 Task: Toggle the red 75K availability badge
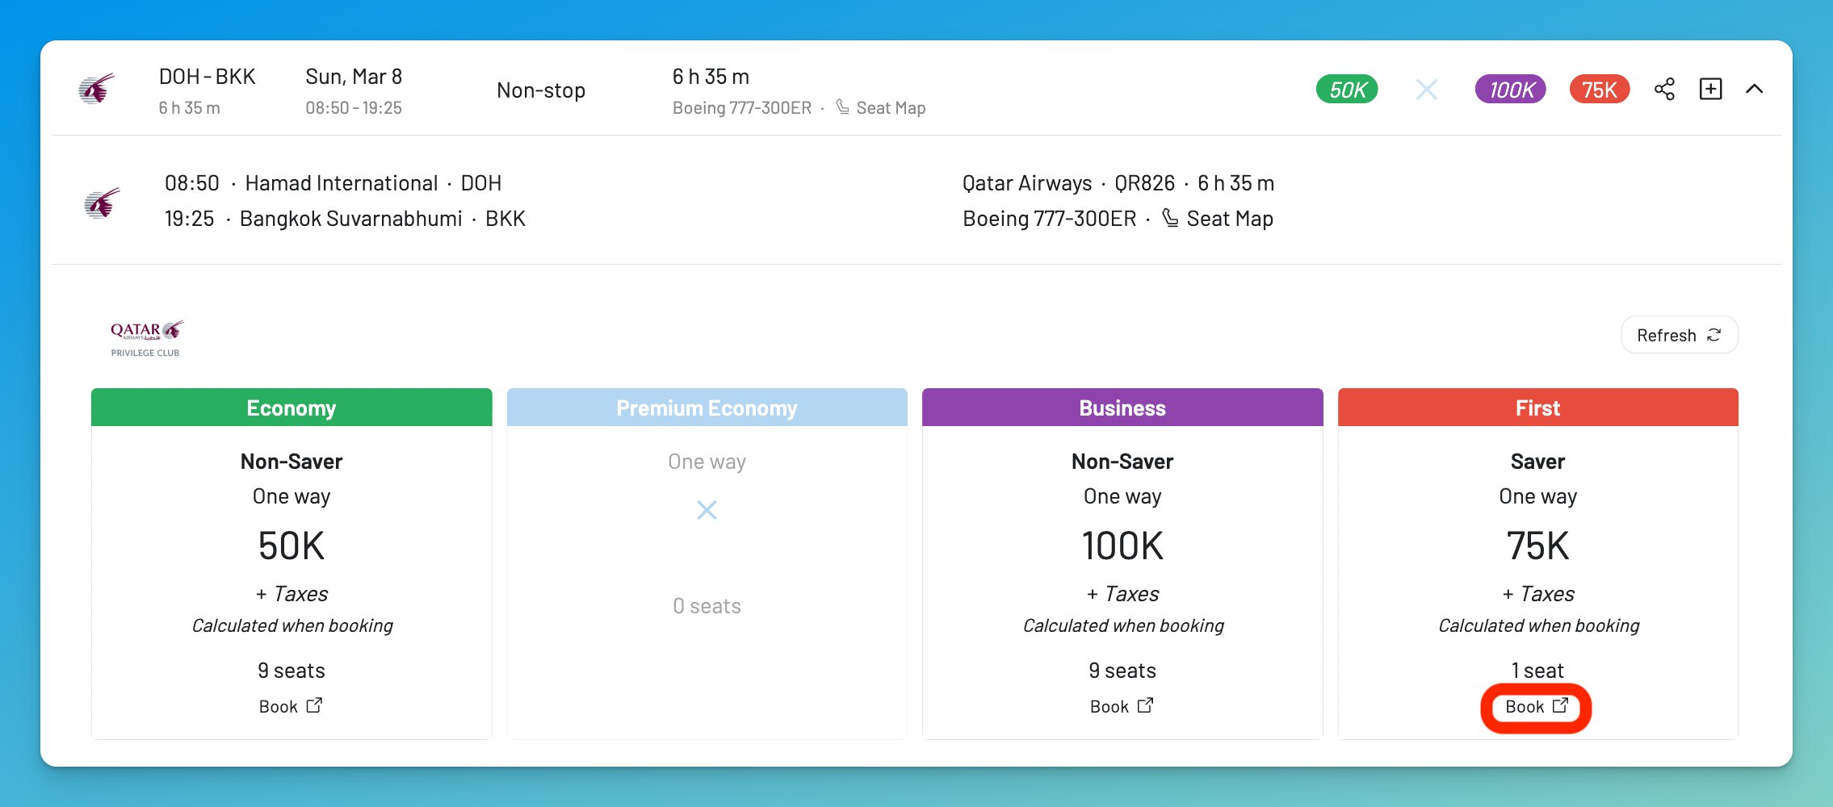point(1598,90)
